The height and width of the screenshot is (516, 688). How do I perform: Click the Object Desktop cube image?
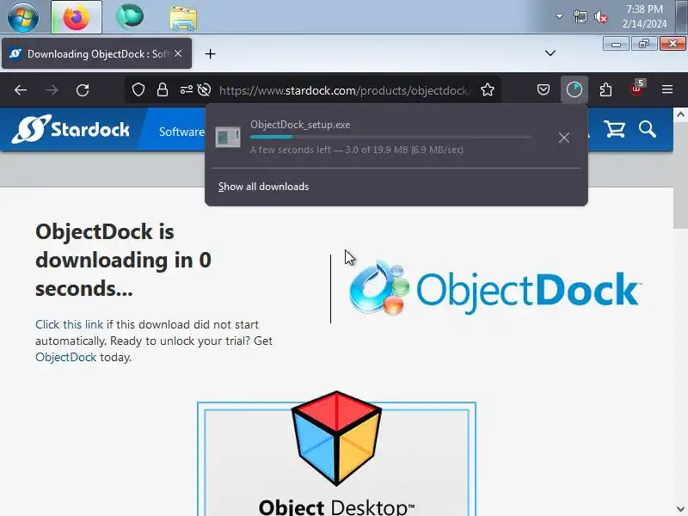(x=336, y=439)
